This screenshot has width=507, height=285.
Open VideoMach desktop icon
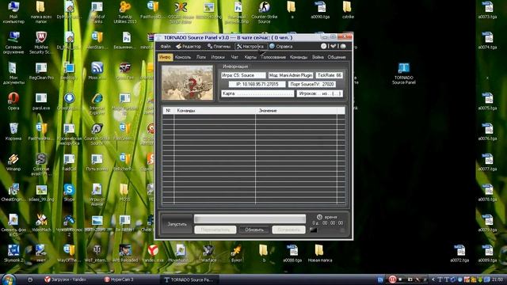point(41,223)
